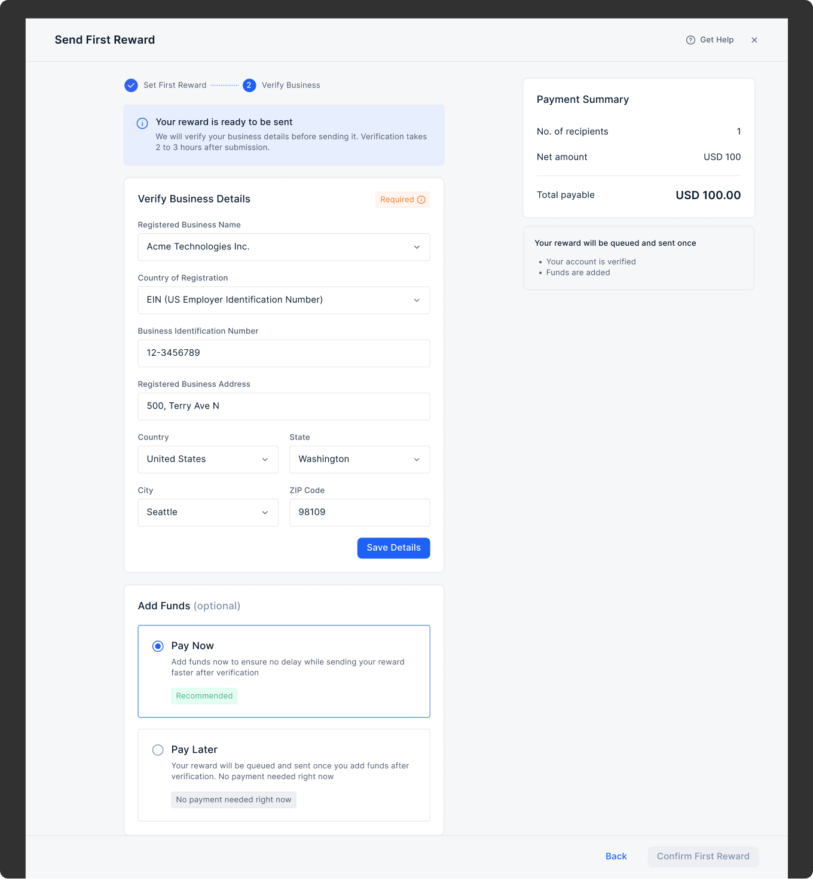
Task: Click the Registered Business Address field
Action: tap(284, 407)
